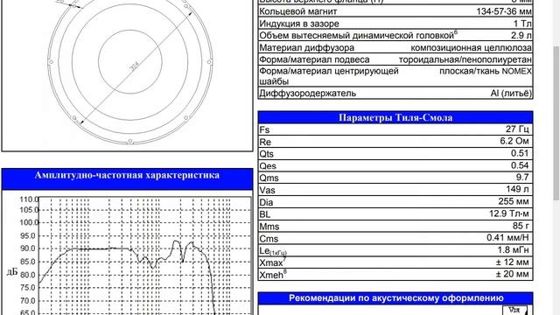Click the 'Форма/материал подвеса' label
This screenshot has height=315, width=560.
[314, 59]
